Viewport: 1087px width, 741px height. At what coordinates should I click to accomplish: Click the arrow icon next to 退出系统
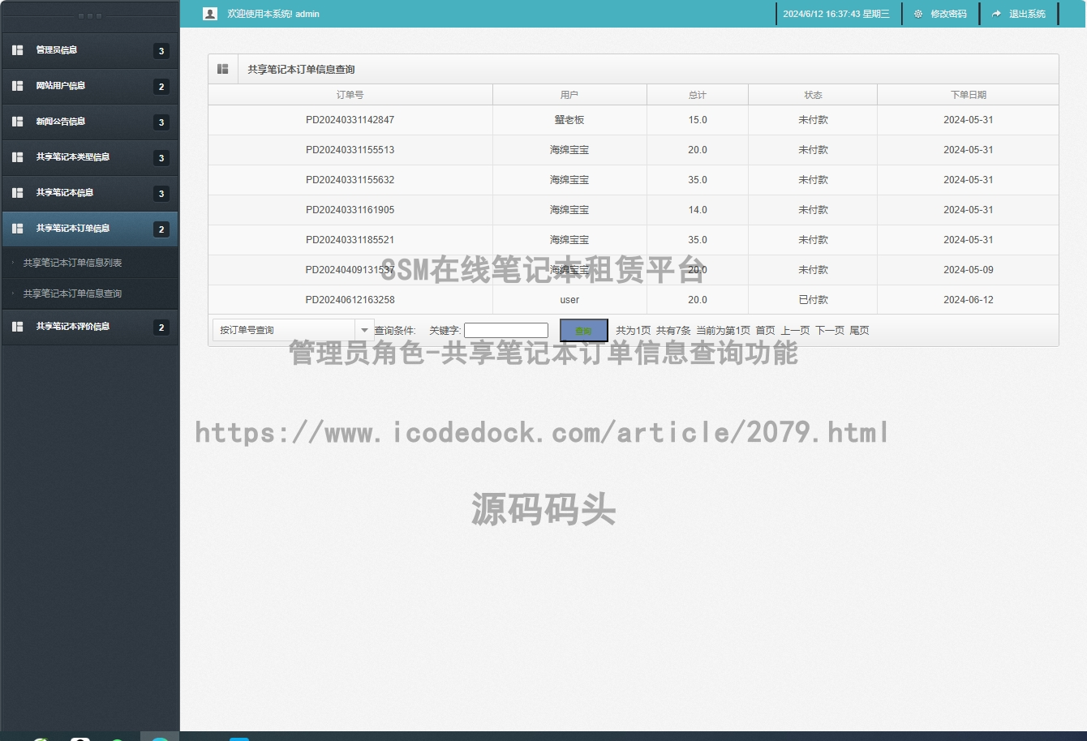click(997, 14)
